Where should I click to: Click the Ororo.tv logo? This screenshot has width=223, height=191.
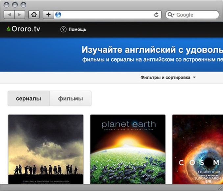click(23, 29)
